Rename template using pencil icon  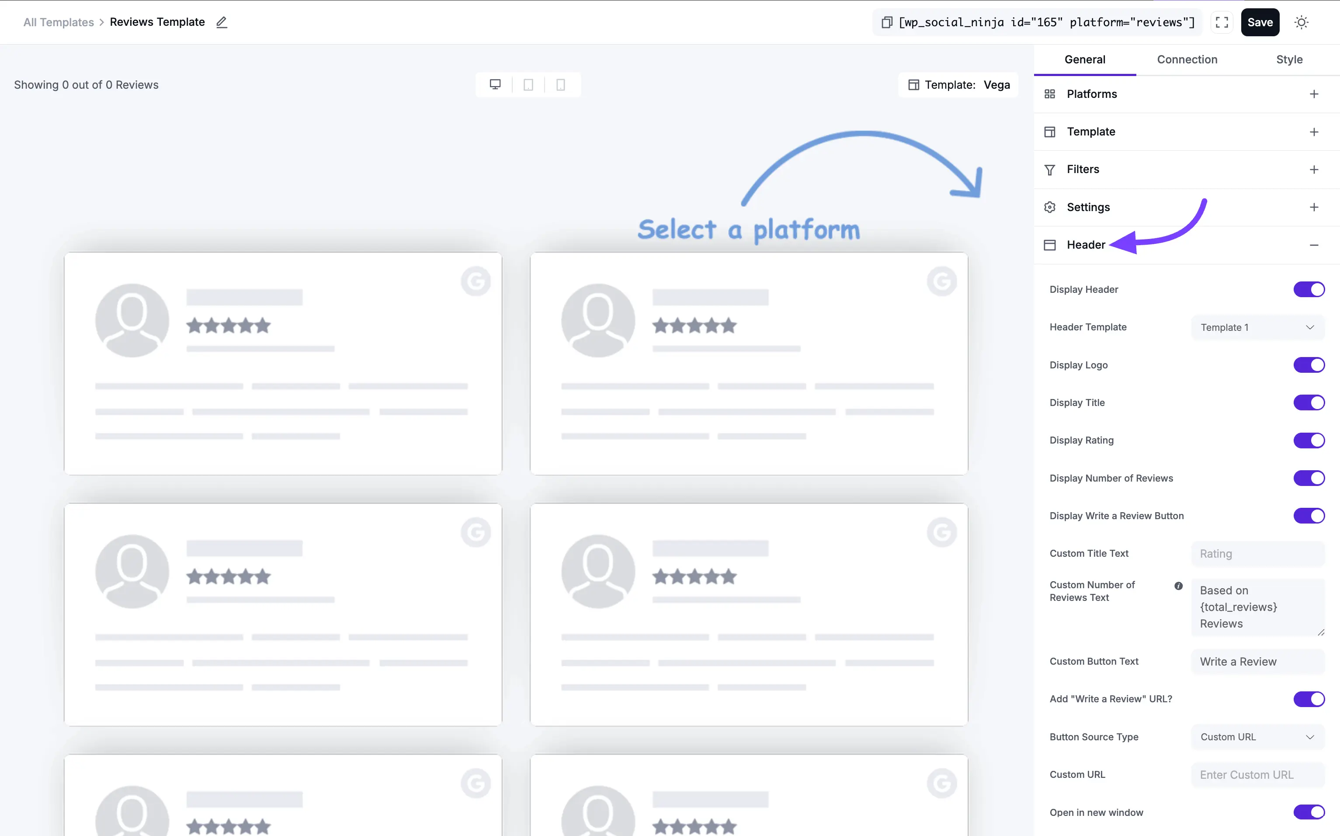pos(222,22)
